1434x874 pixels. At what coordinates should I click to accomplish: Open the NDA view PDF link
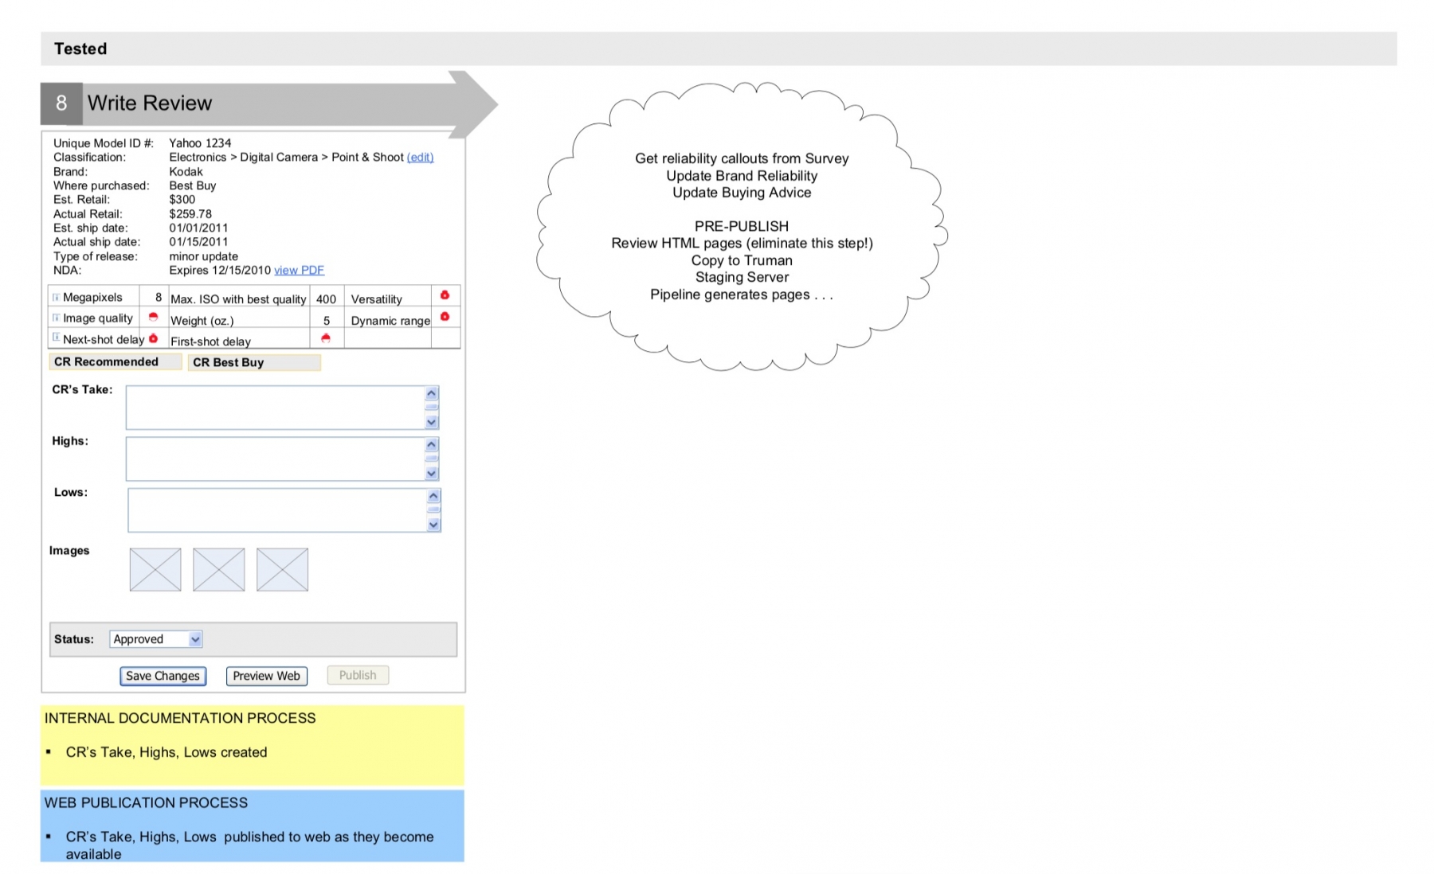point(299,271)
